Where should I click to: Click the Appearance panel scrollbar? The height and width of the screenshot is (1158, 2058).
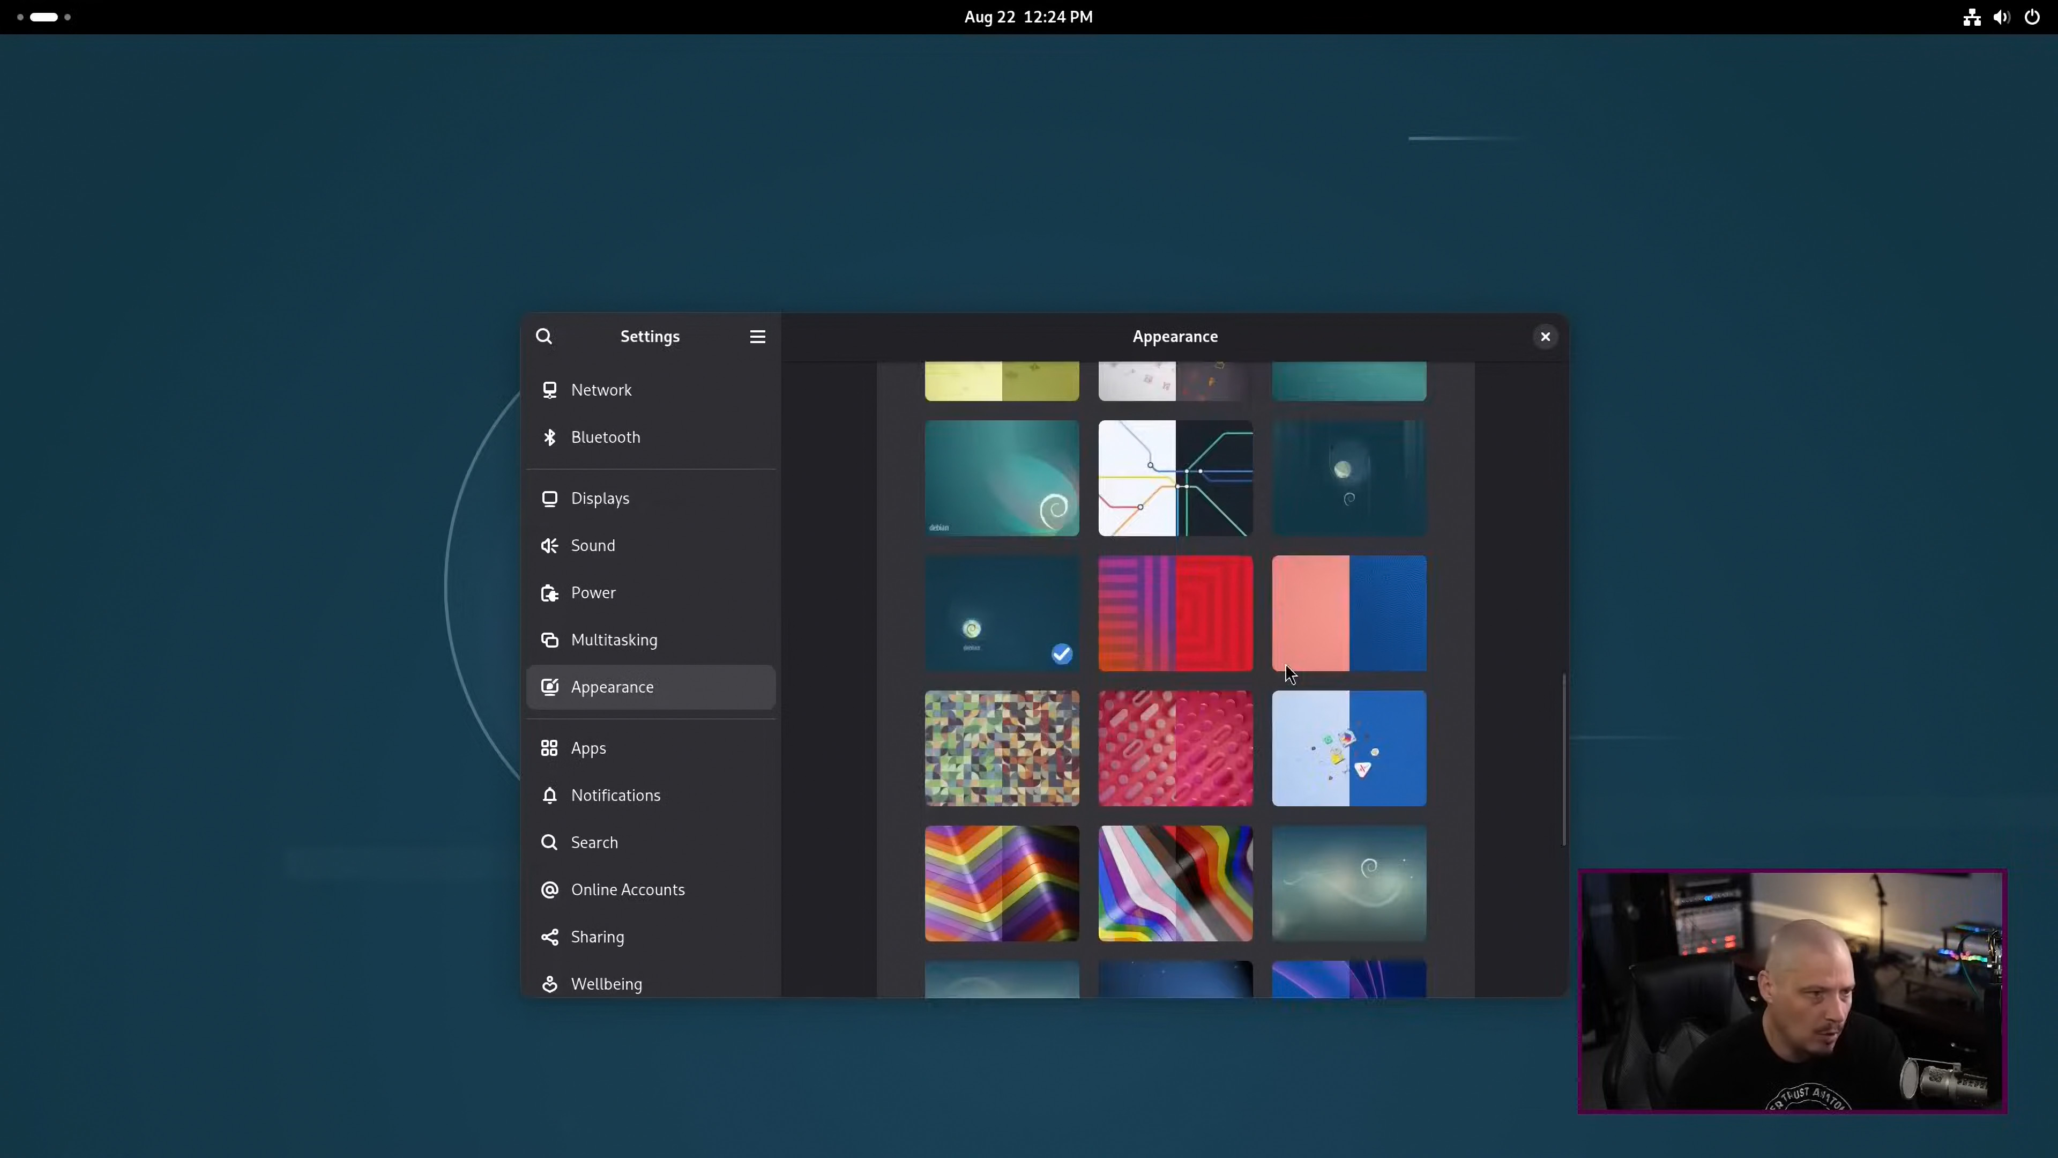[x=1563, y=759]
